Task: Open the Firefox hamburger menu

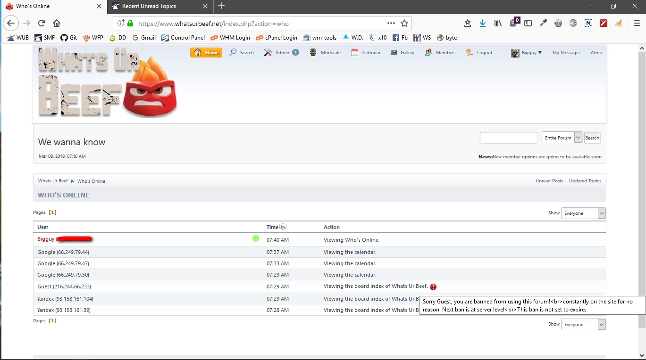Action: tap(636, 23)
